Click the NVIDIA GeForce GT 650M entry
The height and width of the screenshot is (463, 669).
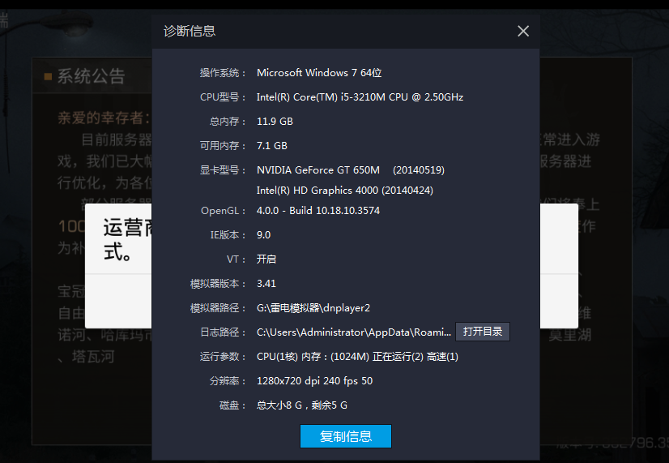(350, 170)
